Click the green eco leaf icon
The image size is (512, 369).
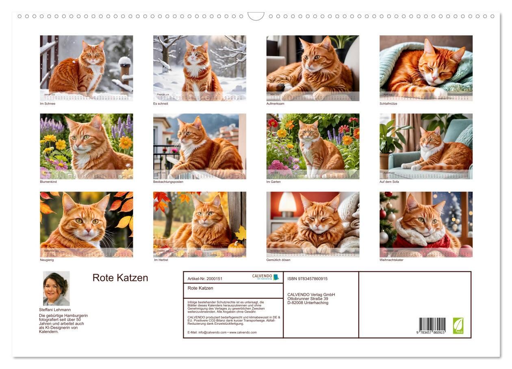[x=458, y=326]
